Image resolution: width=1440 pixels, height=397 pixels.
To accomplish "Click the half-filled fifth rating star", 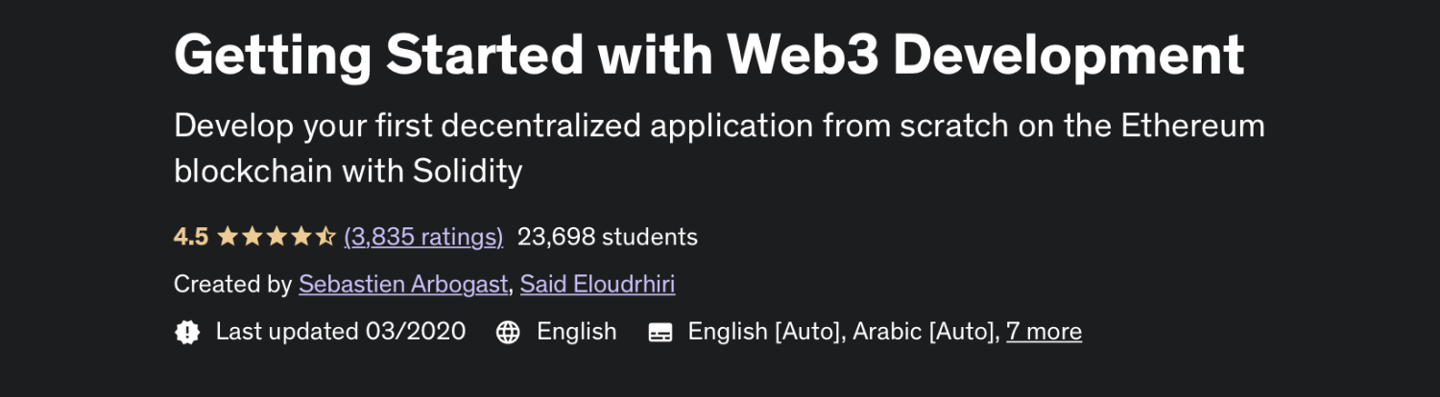I will (x=324, y=236).
